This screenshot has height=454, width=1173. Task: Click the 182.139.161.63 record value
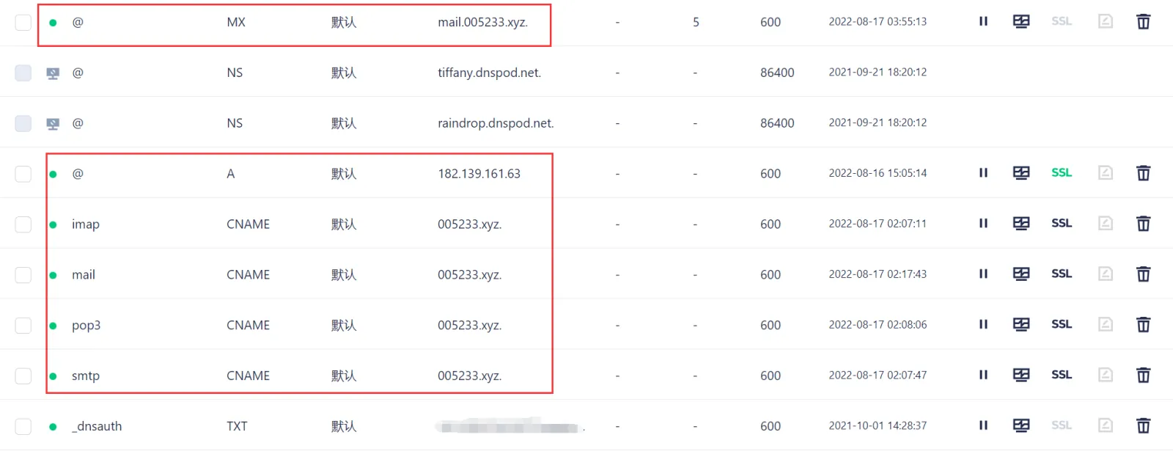coord(479,174)
